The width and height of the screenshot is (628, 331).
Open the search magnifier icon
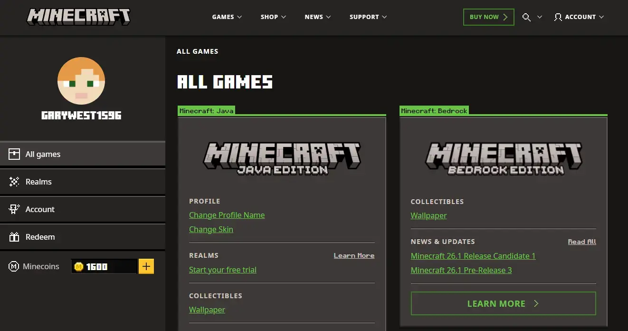[526, 17]
